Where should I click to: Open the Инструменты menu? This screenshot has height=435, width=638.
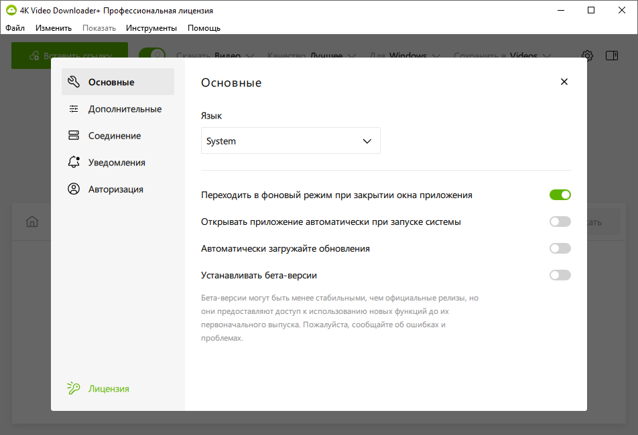pyautogui.click(x=151, y=28)
